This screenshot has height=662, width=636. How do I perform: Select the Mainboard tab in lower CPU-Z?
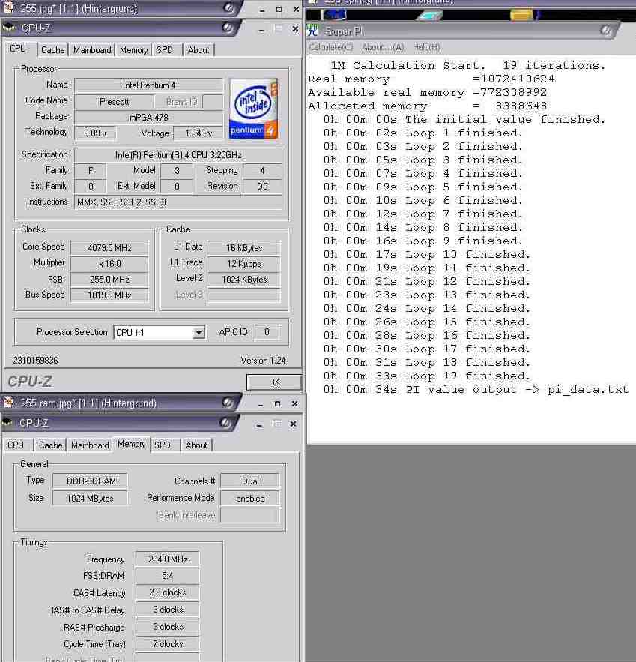pos(90,445)
